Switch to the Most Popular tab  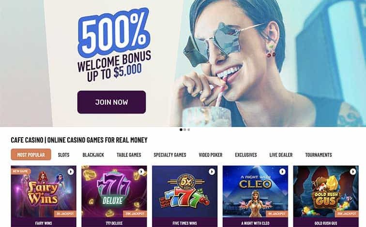(x=31, y=155)
